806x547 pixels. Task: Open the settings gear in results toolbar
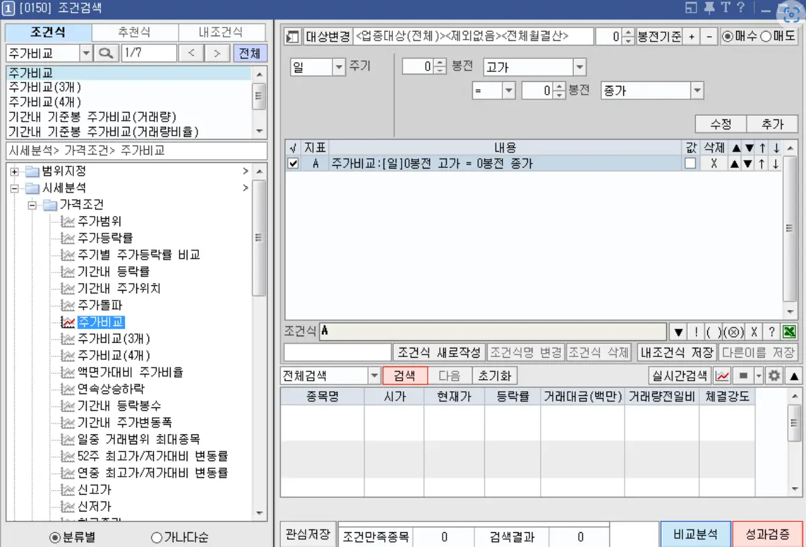pyautogui.click(x=774, y=376)
